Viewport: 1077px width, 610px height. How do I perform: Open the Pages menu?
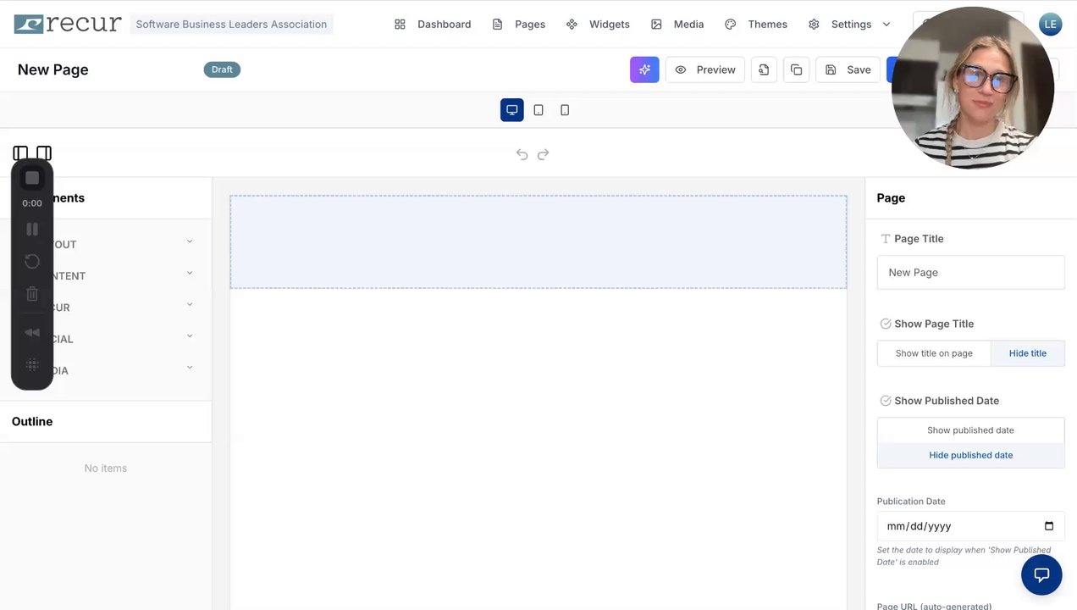tap(518, 24)
